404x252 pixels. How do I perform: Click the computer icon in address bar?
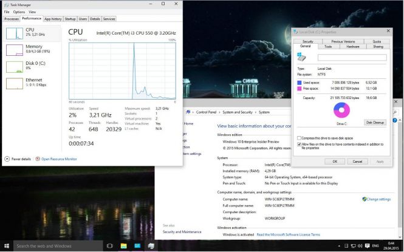click(x=188, y=112)
